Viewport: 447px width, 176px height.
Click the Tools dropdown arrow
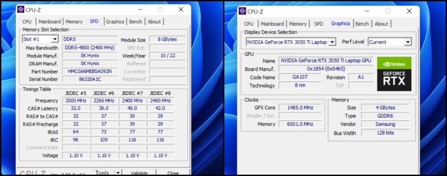[x=118, y=173]
